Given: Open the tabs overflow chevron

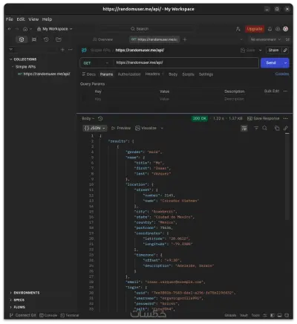Looking at the screenshot, I should [x=241, y=39].
